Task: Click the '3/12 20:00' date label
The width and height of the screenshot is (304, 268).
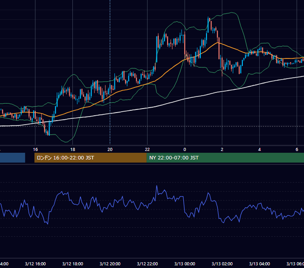Action: tap(110, 264)
